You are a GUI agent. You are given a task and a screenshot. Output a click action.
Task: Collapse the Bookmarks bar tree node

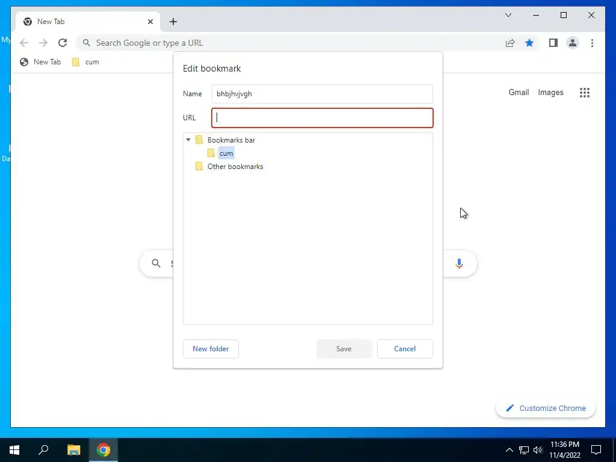188,140
